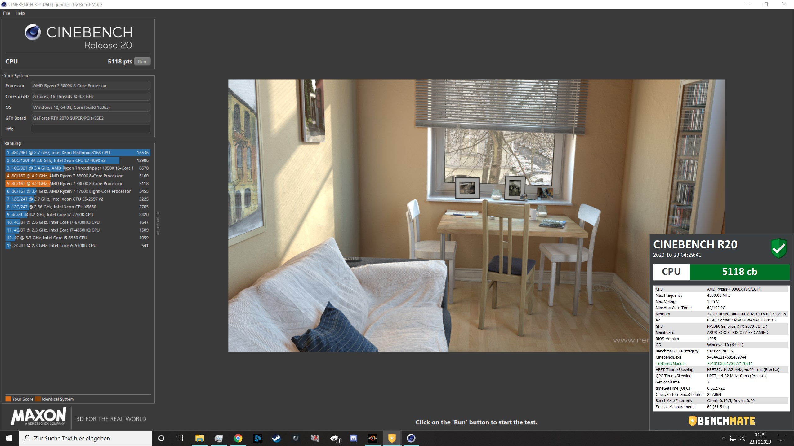This screenshot has width=794, height=446.
Task: Select the Ryzen 7 3800X entry scoring 5160
Action: 78,176
